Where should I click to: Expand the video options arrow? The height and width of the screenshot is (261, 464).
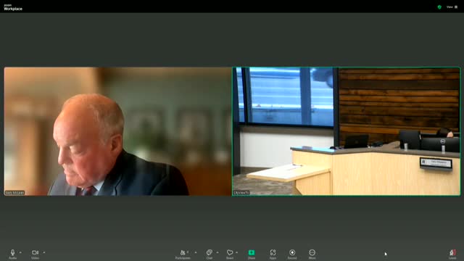(44, 252)
